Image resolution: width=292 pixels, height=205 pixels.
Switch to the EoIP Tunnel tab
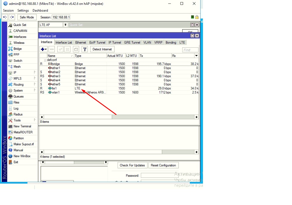[97, 42]
